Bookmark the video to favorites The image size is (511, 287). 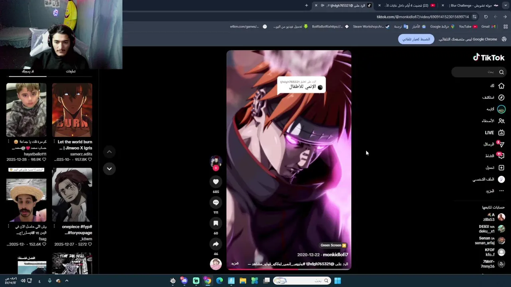[x=216, y=223]
